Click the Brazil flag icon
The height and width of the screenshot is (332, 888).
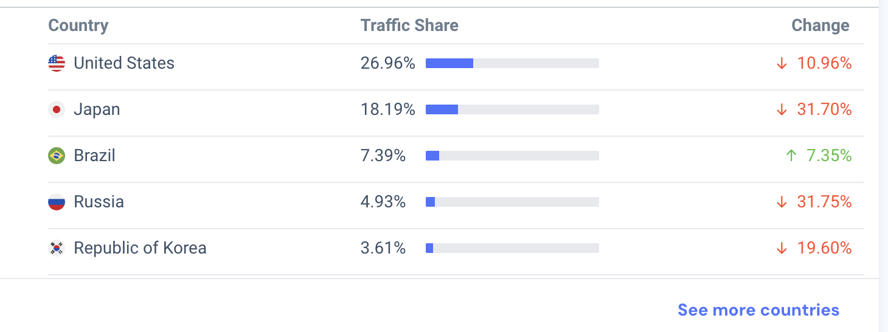click(x=57, y=156)
